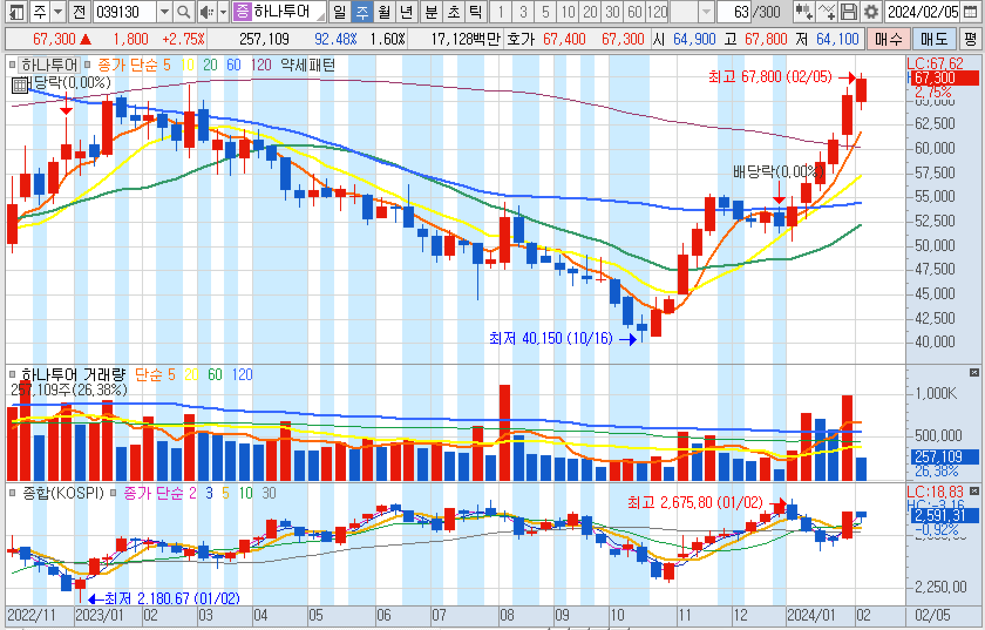Open chart settings gear icon
Image resolution: width=985 pixels, height=630 pixels.
point(871,12)
